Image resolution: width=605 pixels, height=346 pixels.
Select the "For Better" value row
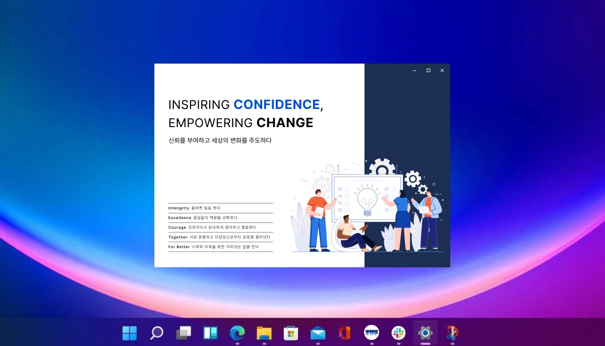(221, 247)
